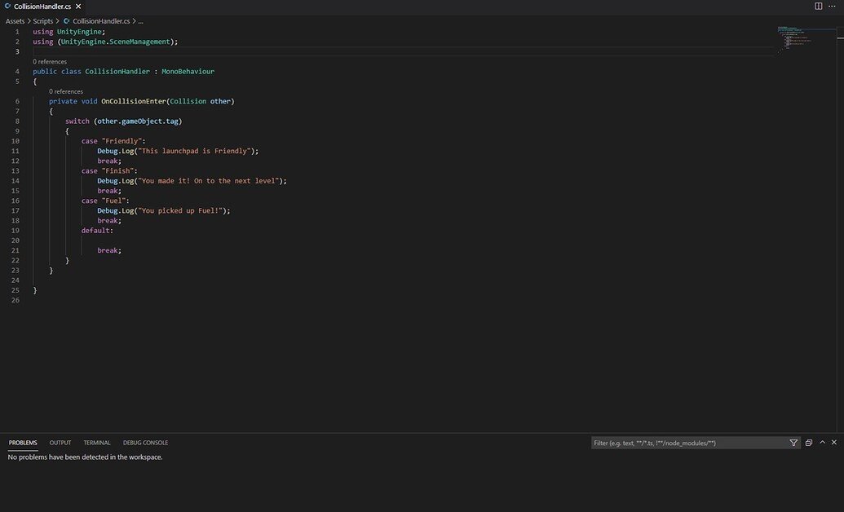The width and height of the screenshot is (844, 512).
Task: Maximize the panel using the up chevron
Action: [x=822, y=443]
